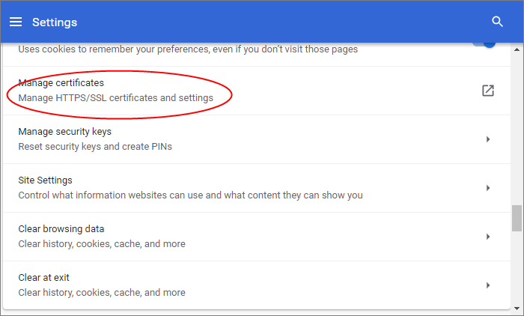Click the search settings magnifier icon
The height and width of the screenshot is (316, 524).
pyautogui.click(x=497, y=22)
